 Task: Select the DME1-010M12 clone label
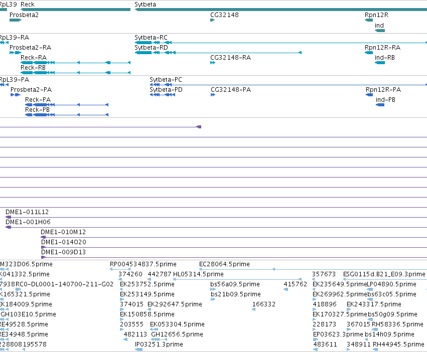tap(63, 232)
